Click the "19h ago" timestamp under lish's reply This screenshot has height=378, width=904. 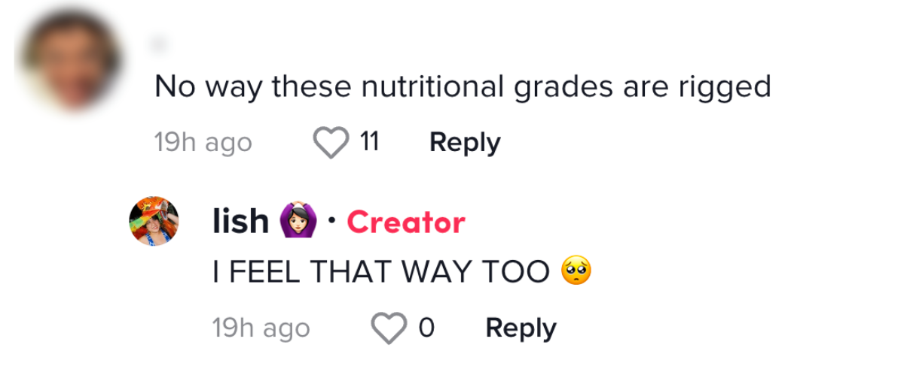261,329
